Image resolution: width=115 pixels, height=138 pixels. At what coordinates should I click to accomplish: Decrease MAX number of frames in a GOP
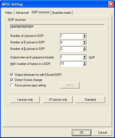[x=84, y=65]
